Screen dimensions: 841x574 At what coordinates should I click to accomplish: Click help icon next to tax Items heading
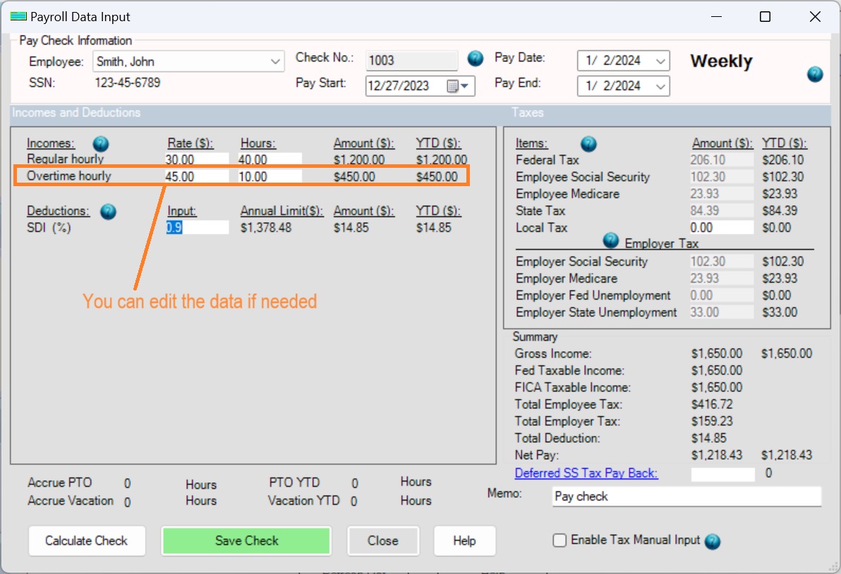(x=588, y=145)
